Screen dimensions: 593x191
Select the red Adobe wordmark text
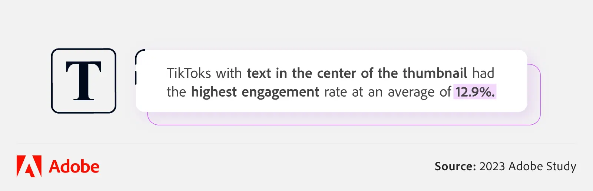click(74, 167)
